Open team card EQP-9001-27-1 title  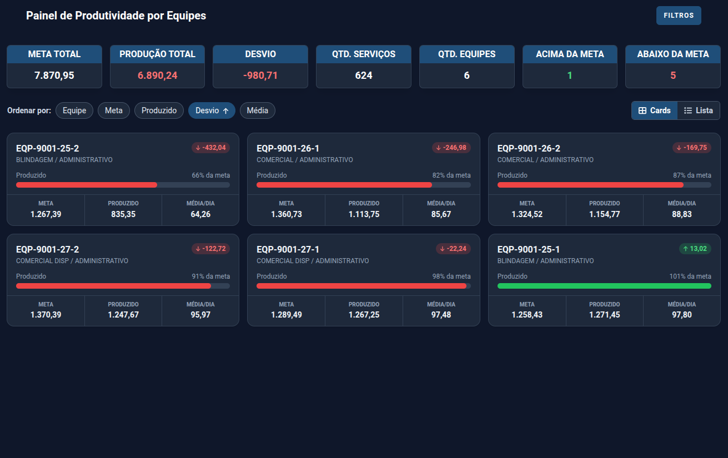click(x=288, y=249)
